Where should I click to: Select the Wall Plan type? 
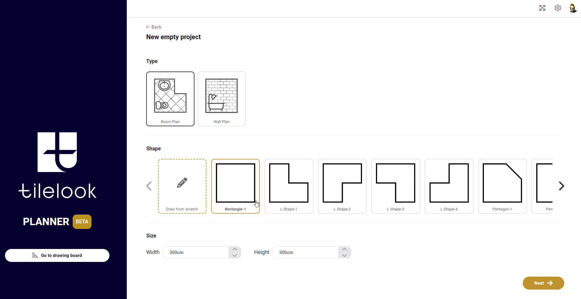pyautogui.click(x=222, y=99)
